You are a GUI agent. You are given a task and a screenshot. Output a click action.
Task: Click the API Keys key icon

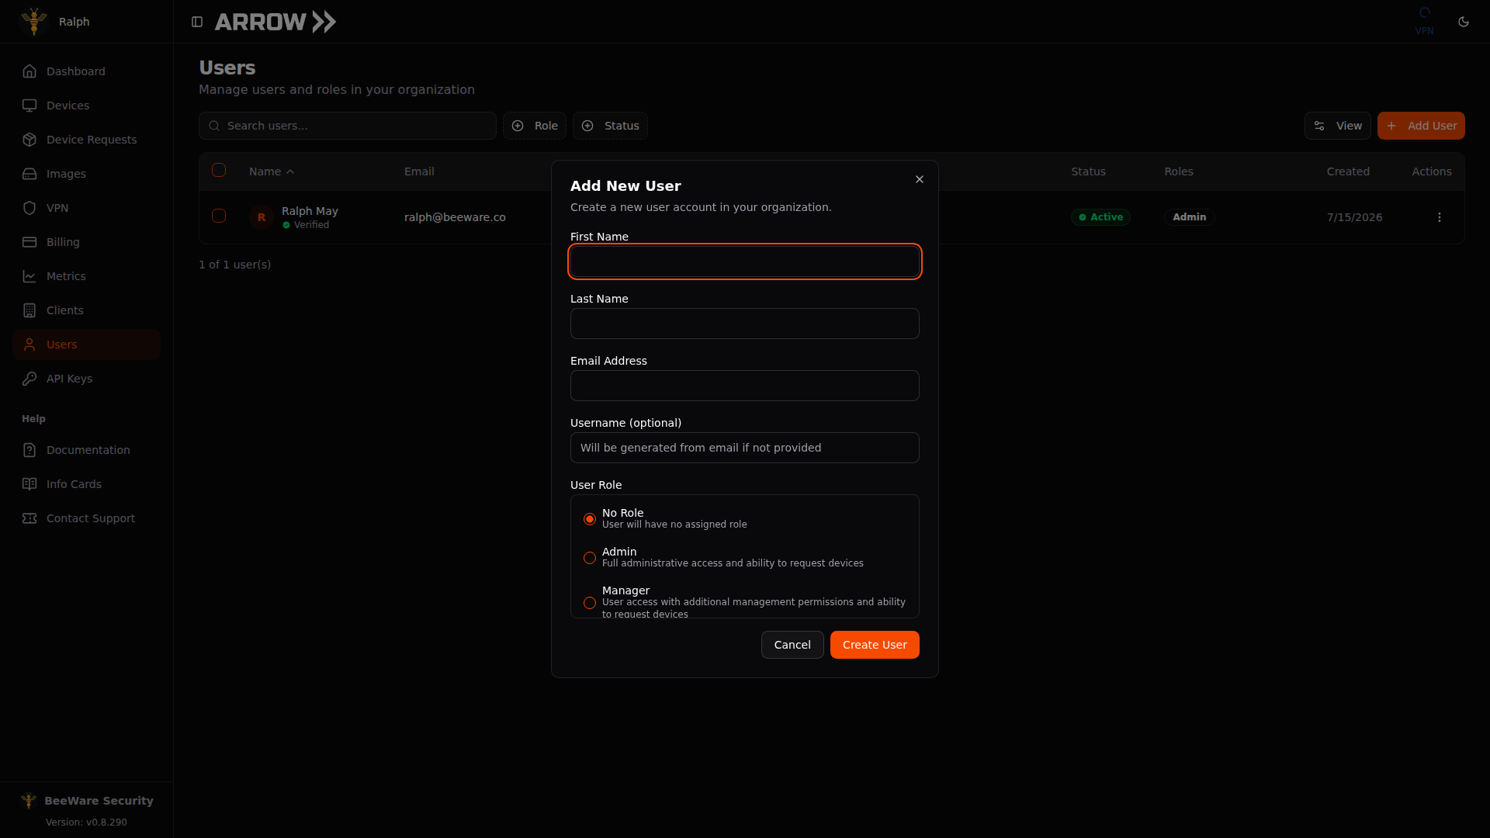[x=29, y=379]
